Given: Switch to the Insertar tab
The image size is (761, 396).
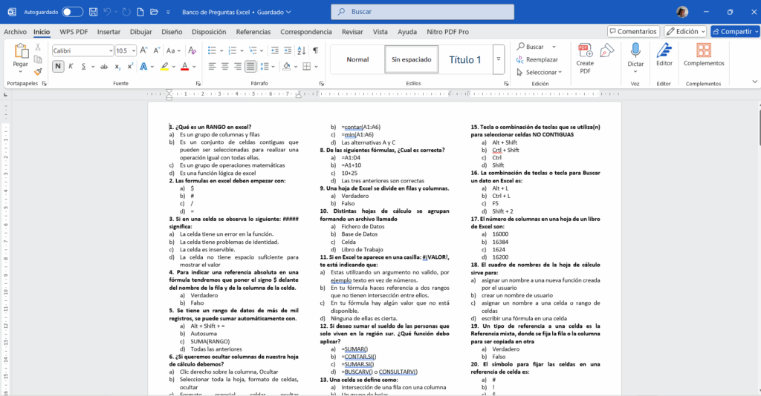Looking at the screenshot, I should pos(109,32).
